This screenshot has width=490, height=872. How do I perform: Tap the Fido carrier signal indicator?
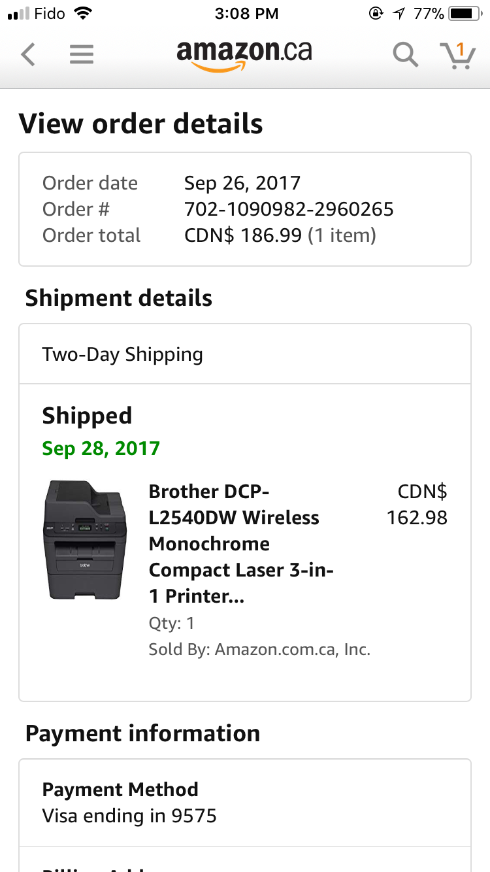click(x=37, y=13)
